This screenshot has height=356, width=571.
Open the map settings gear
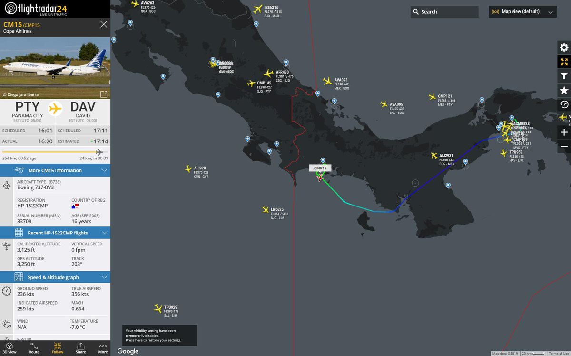tap(564, 47)
